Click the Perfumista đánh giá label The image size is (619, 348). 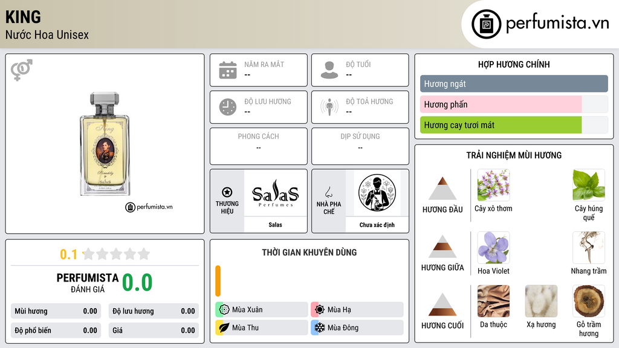pos(88,283)
